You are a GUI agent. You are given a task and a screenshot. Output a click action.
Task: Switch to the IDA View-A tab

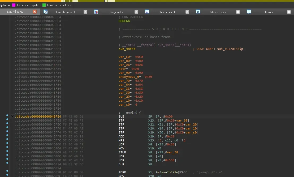[15, 12]
